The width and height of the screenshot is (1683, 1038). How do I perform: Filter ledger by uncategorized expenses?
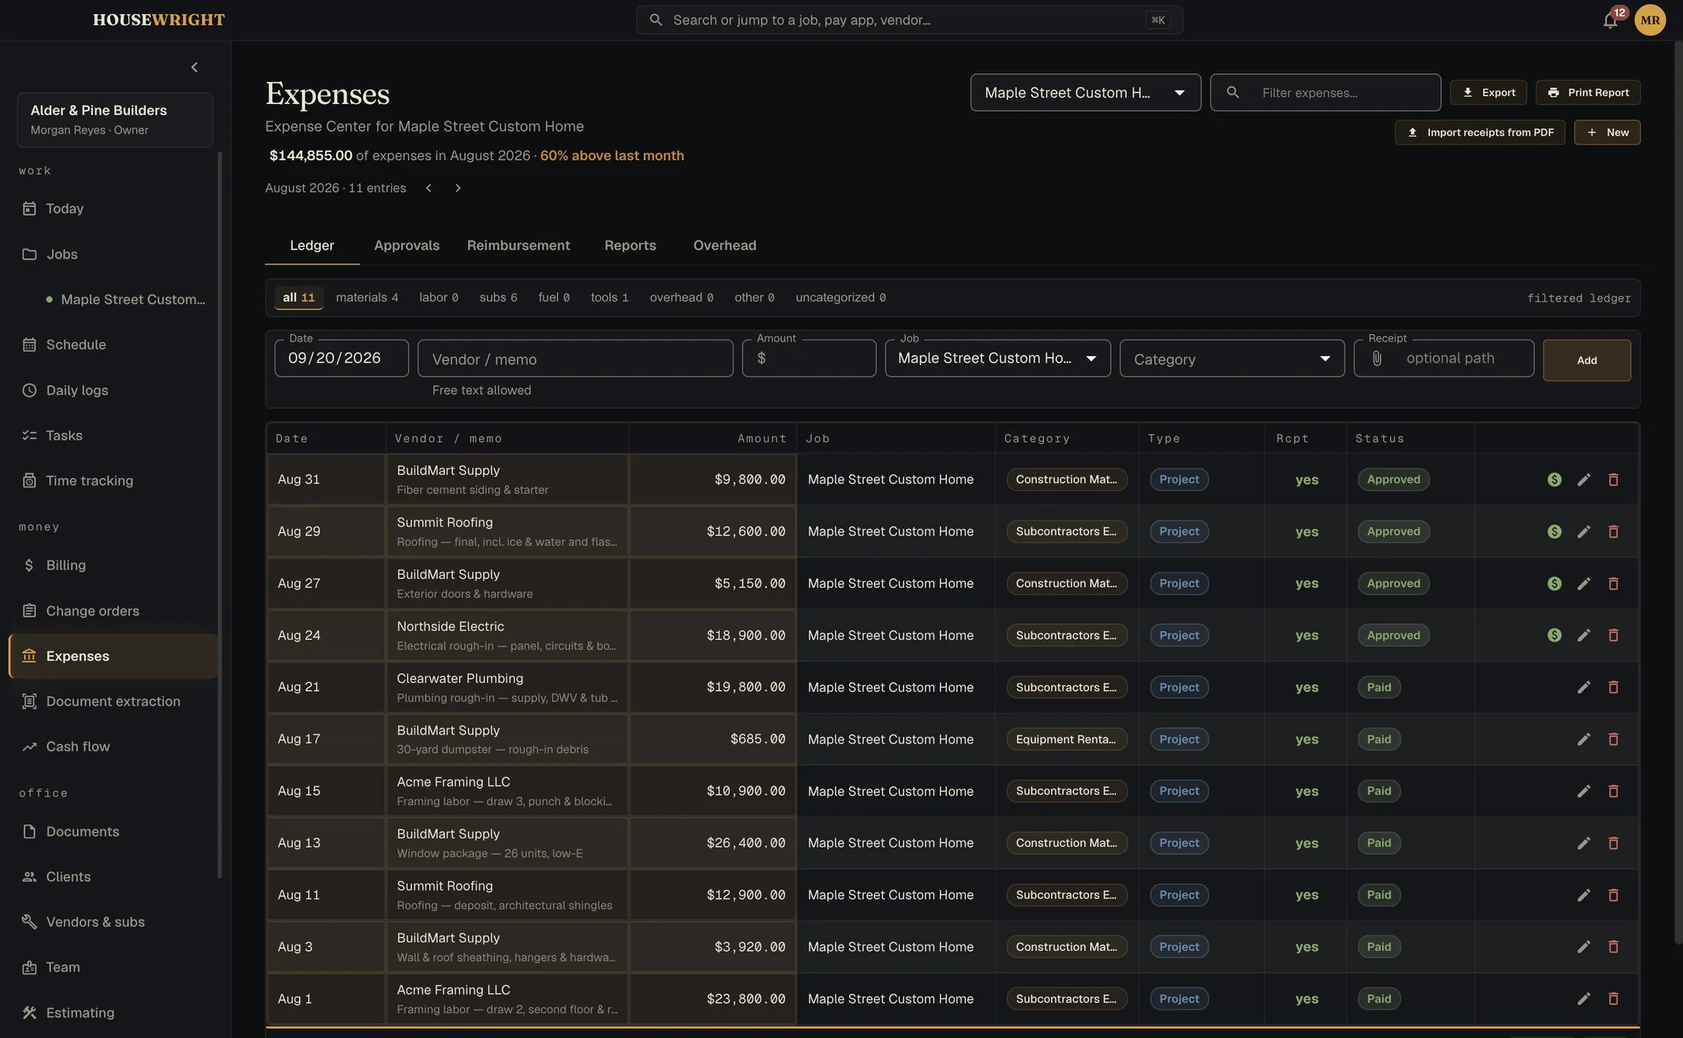841,297
